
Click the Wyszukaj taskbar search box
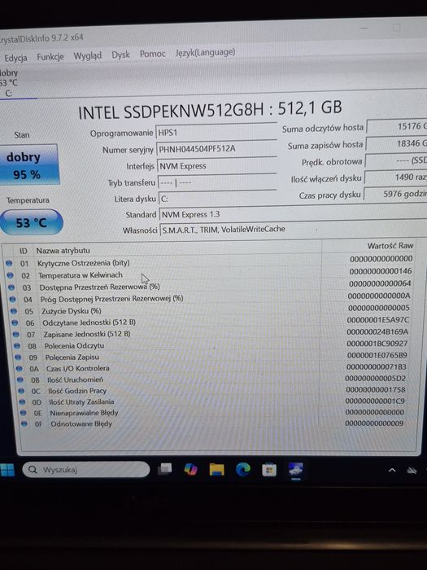86,470
